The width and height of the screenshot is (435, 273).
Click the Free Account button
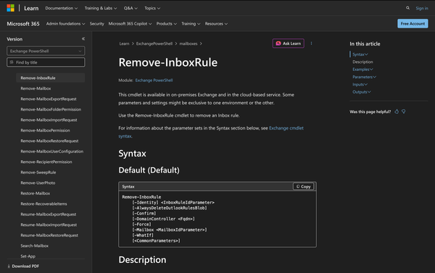click(413, 24)
